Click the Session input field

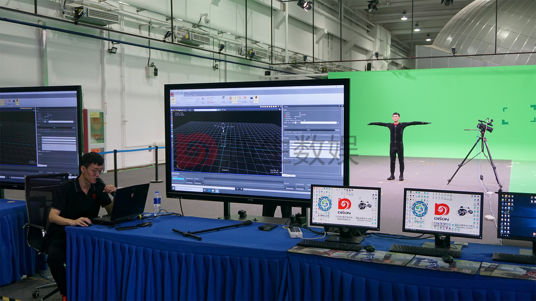click(x=315, y=142)
